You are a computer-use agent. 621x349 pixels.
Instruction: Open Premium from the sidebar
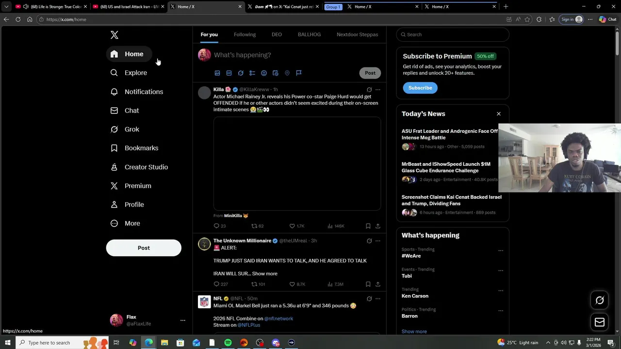click(x=131, y=186)
